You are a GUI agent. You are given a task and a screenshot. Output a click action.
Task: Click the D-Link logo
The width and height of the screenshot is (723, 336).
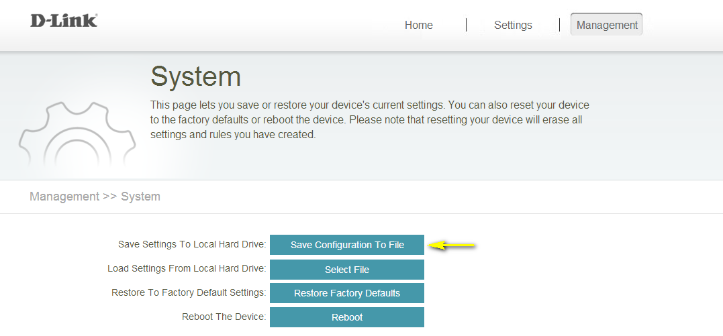click(x=64, y=21)
